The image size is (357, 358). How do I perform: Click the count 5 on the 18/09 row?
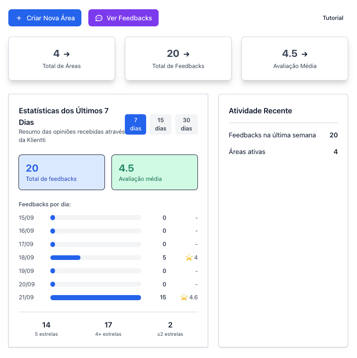pyautogui.click(x=164, y=258)
